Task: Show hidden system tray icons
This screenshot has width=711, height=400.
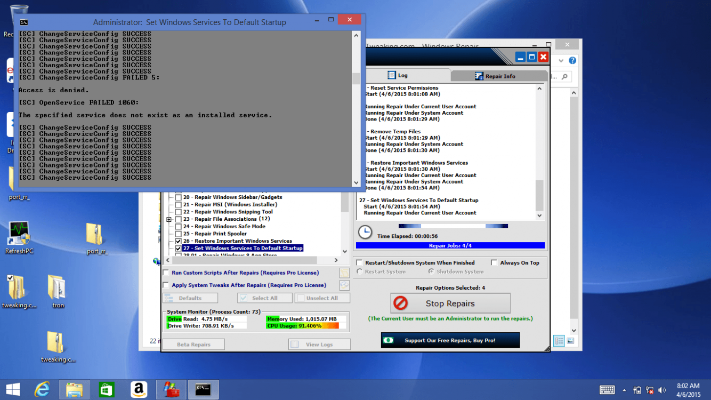Action: (x=624, y=390)
